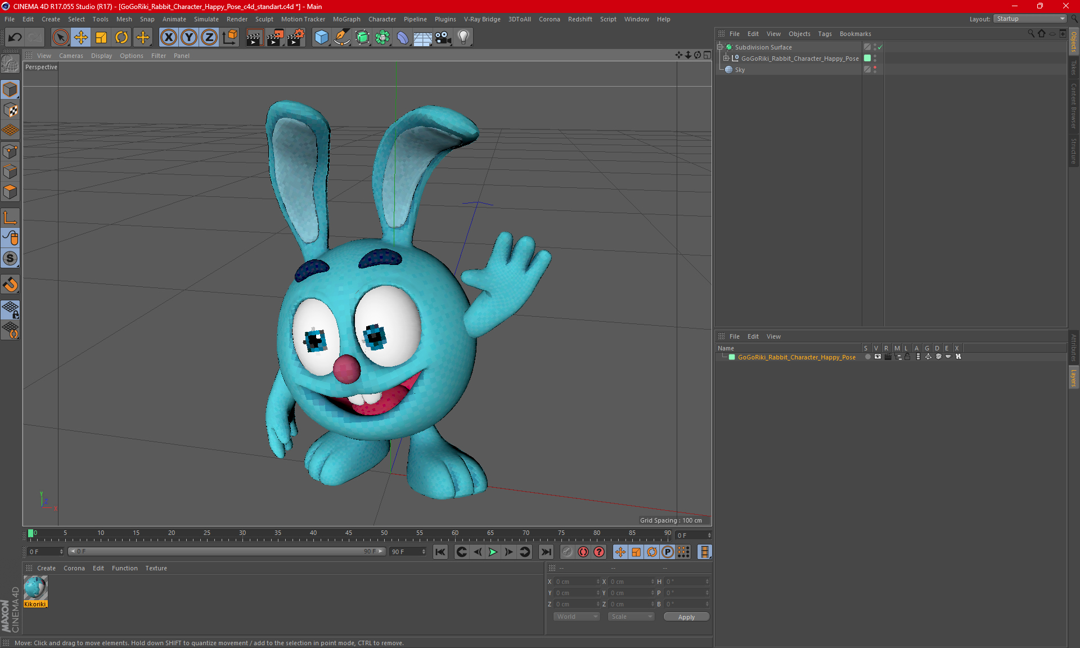Screen dimensions: 1080x648
Task: Select the Kikoriki material thumbnail
Action: pos(35,588)
